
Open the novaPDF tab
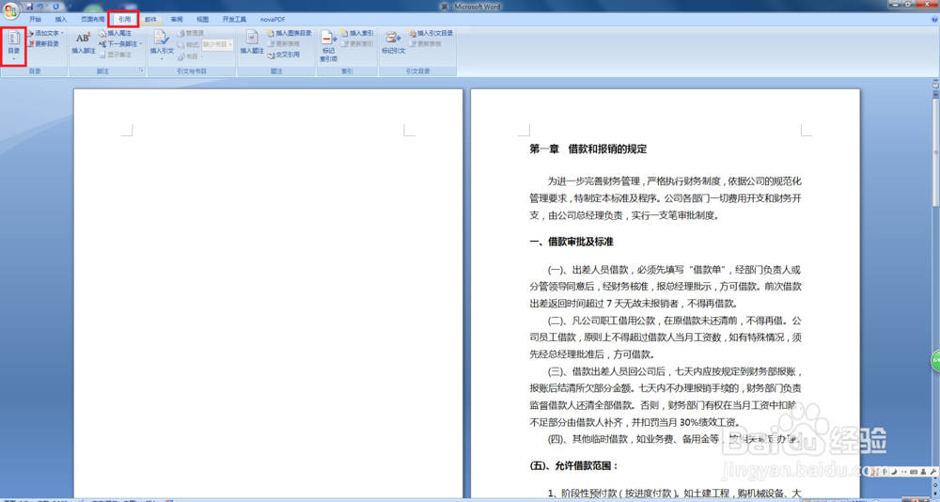click(273, 19)
